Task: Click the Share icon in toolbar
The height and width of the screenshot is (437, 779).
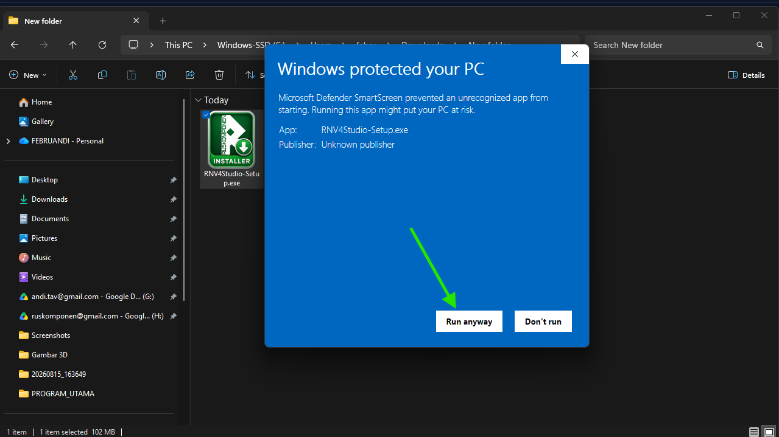Action: tap(190, 75)
